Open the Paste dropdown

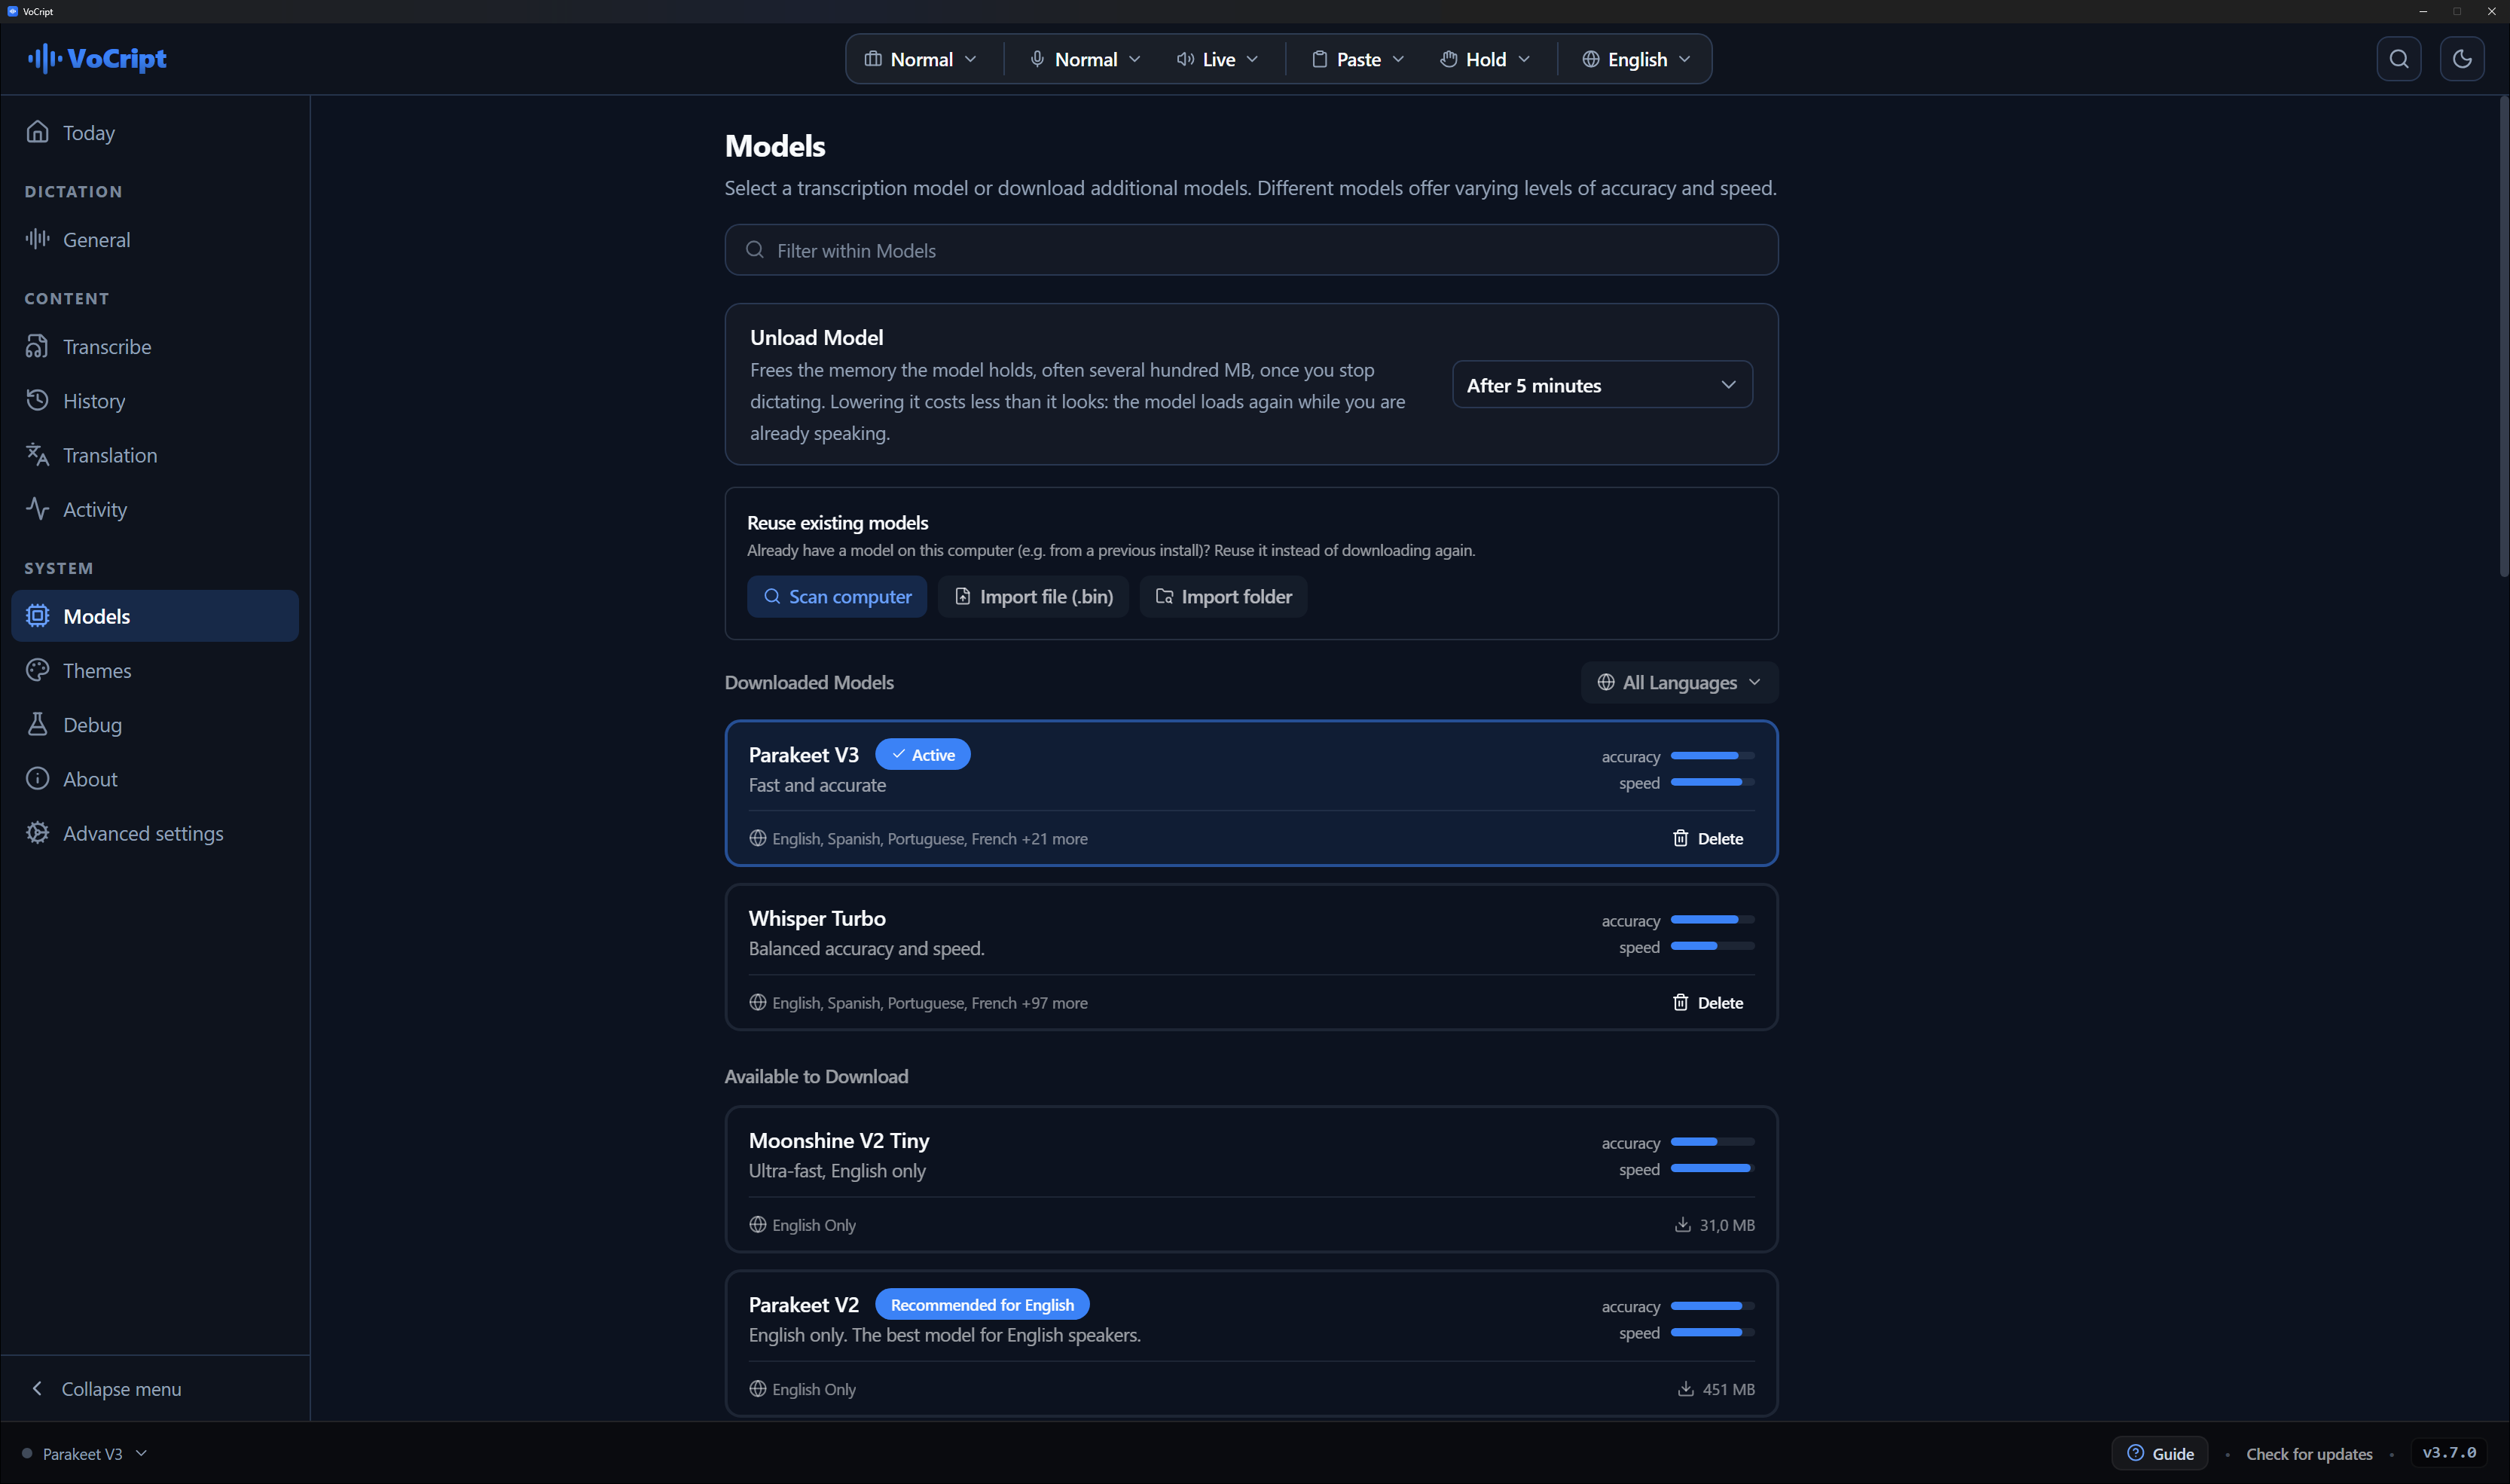coord(1357,59)
